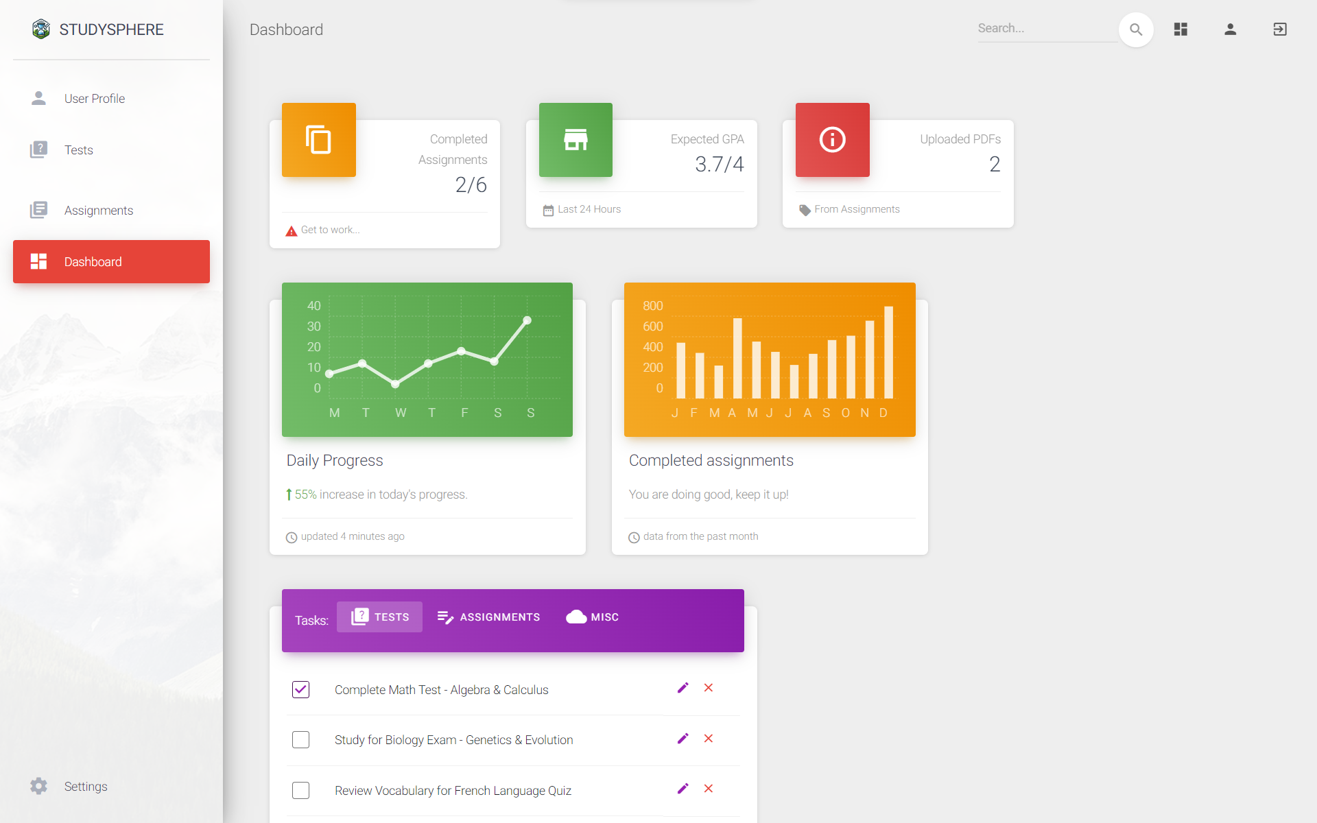Open the dashboard grid icon in header
1317x823 pixels.
click(x=1180, y=29)
